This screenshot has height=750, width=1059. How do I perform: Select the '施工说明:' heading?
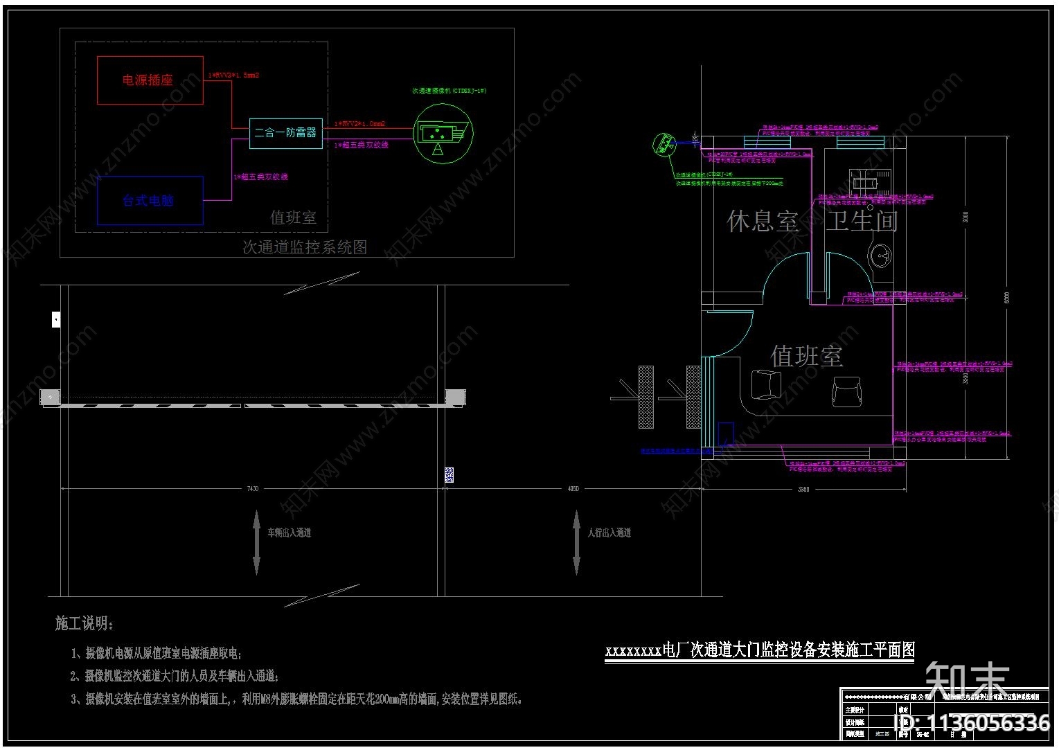tap(84, 623)
